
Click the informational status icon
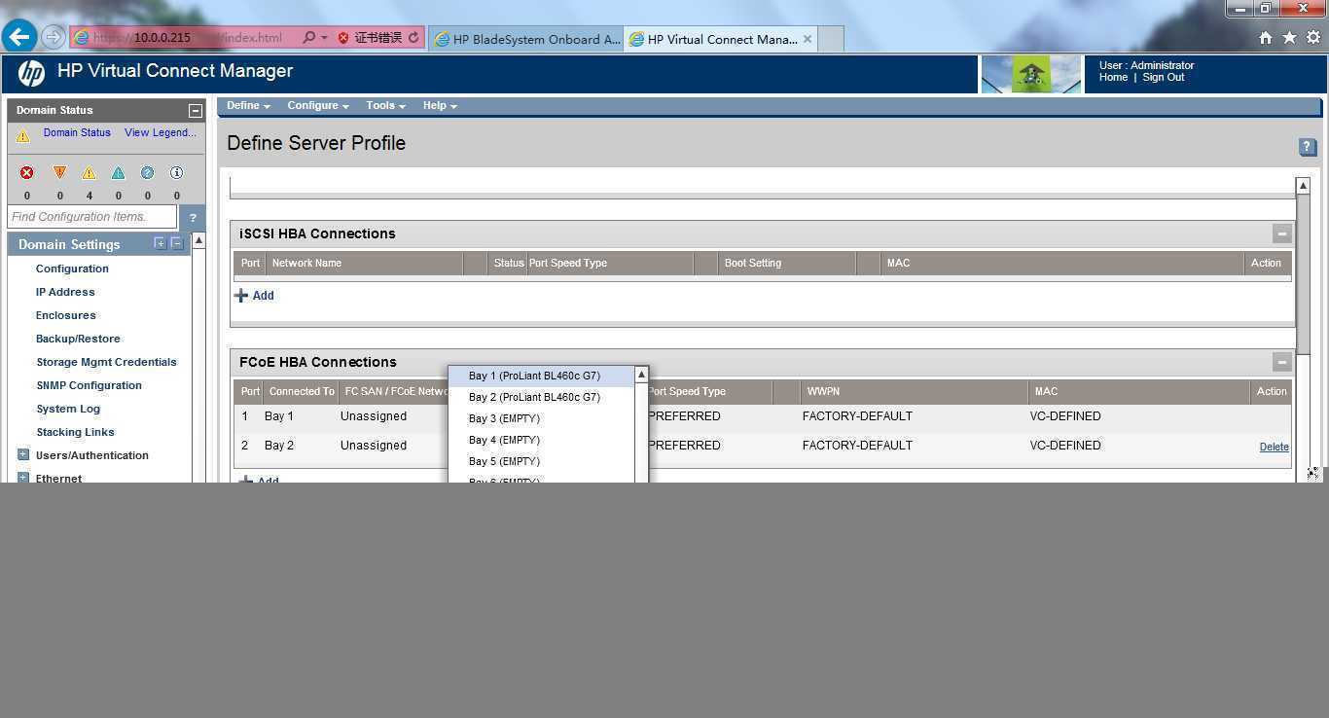pyautogui.click(x=176, y=172)
